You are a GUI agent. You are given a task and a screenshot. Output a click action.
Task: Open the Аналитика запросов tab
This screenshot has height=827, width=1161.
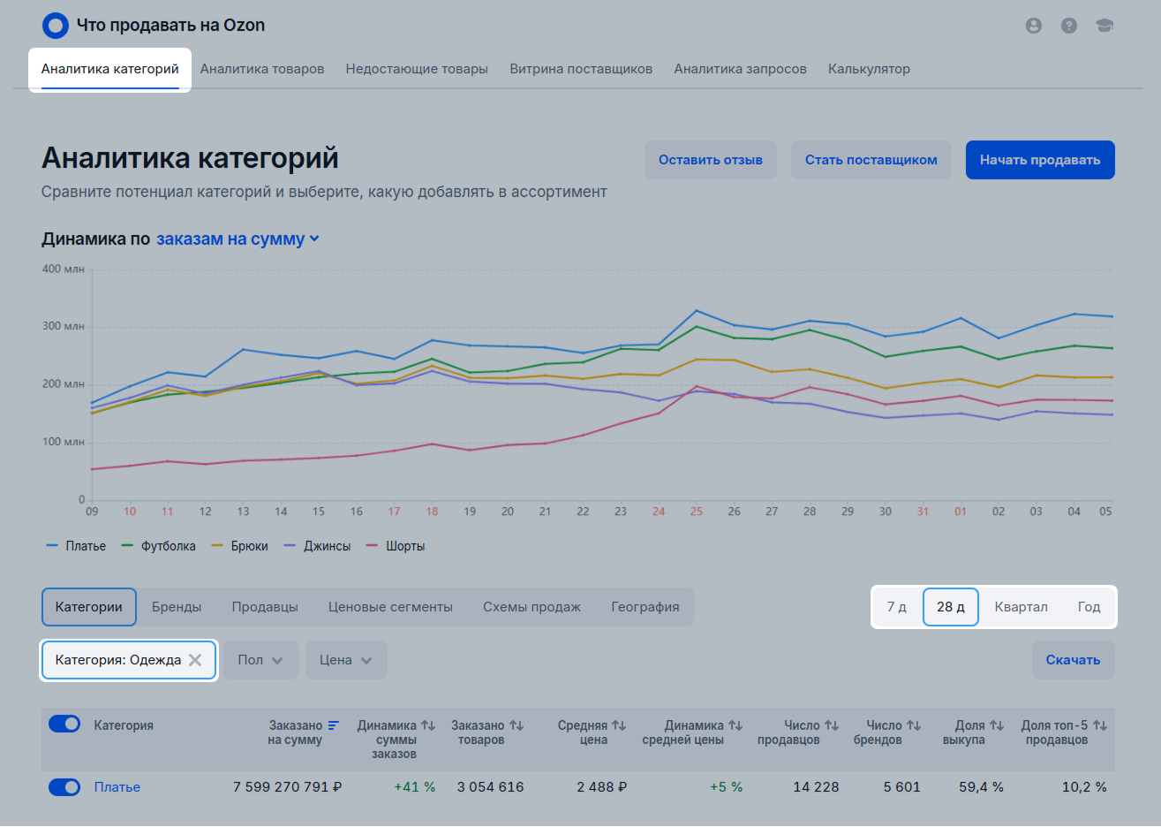pyautogui.click(x=741, y=69)
